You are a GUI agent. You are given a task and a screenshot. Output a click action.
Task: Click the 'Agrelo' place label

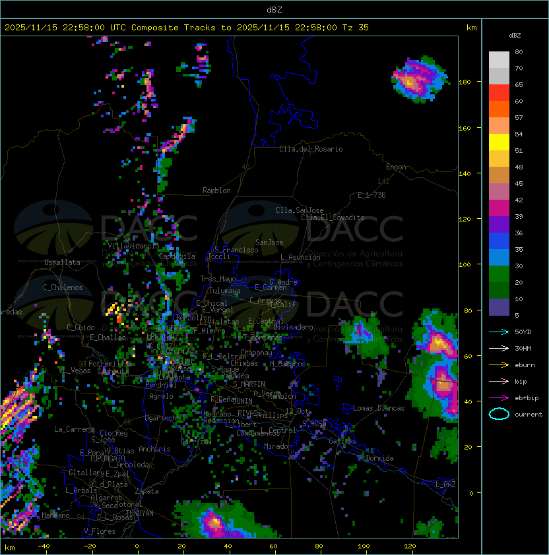[x=161, y=396]
